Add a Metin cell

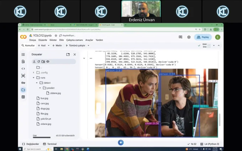[x=57, y=45]
